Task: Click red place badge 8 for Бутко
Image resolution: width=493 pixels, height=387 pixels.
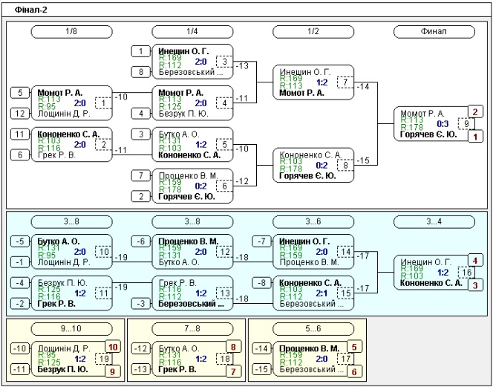Action: point(233,347)
